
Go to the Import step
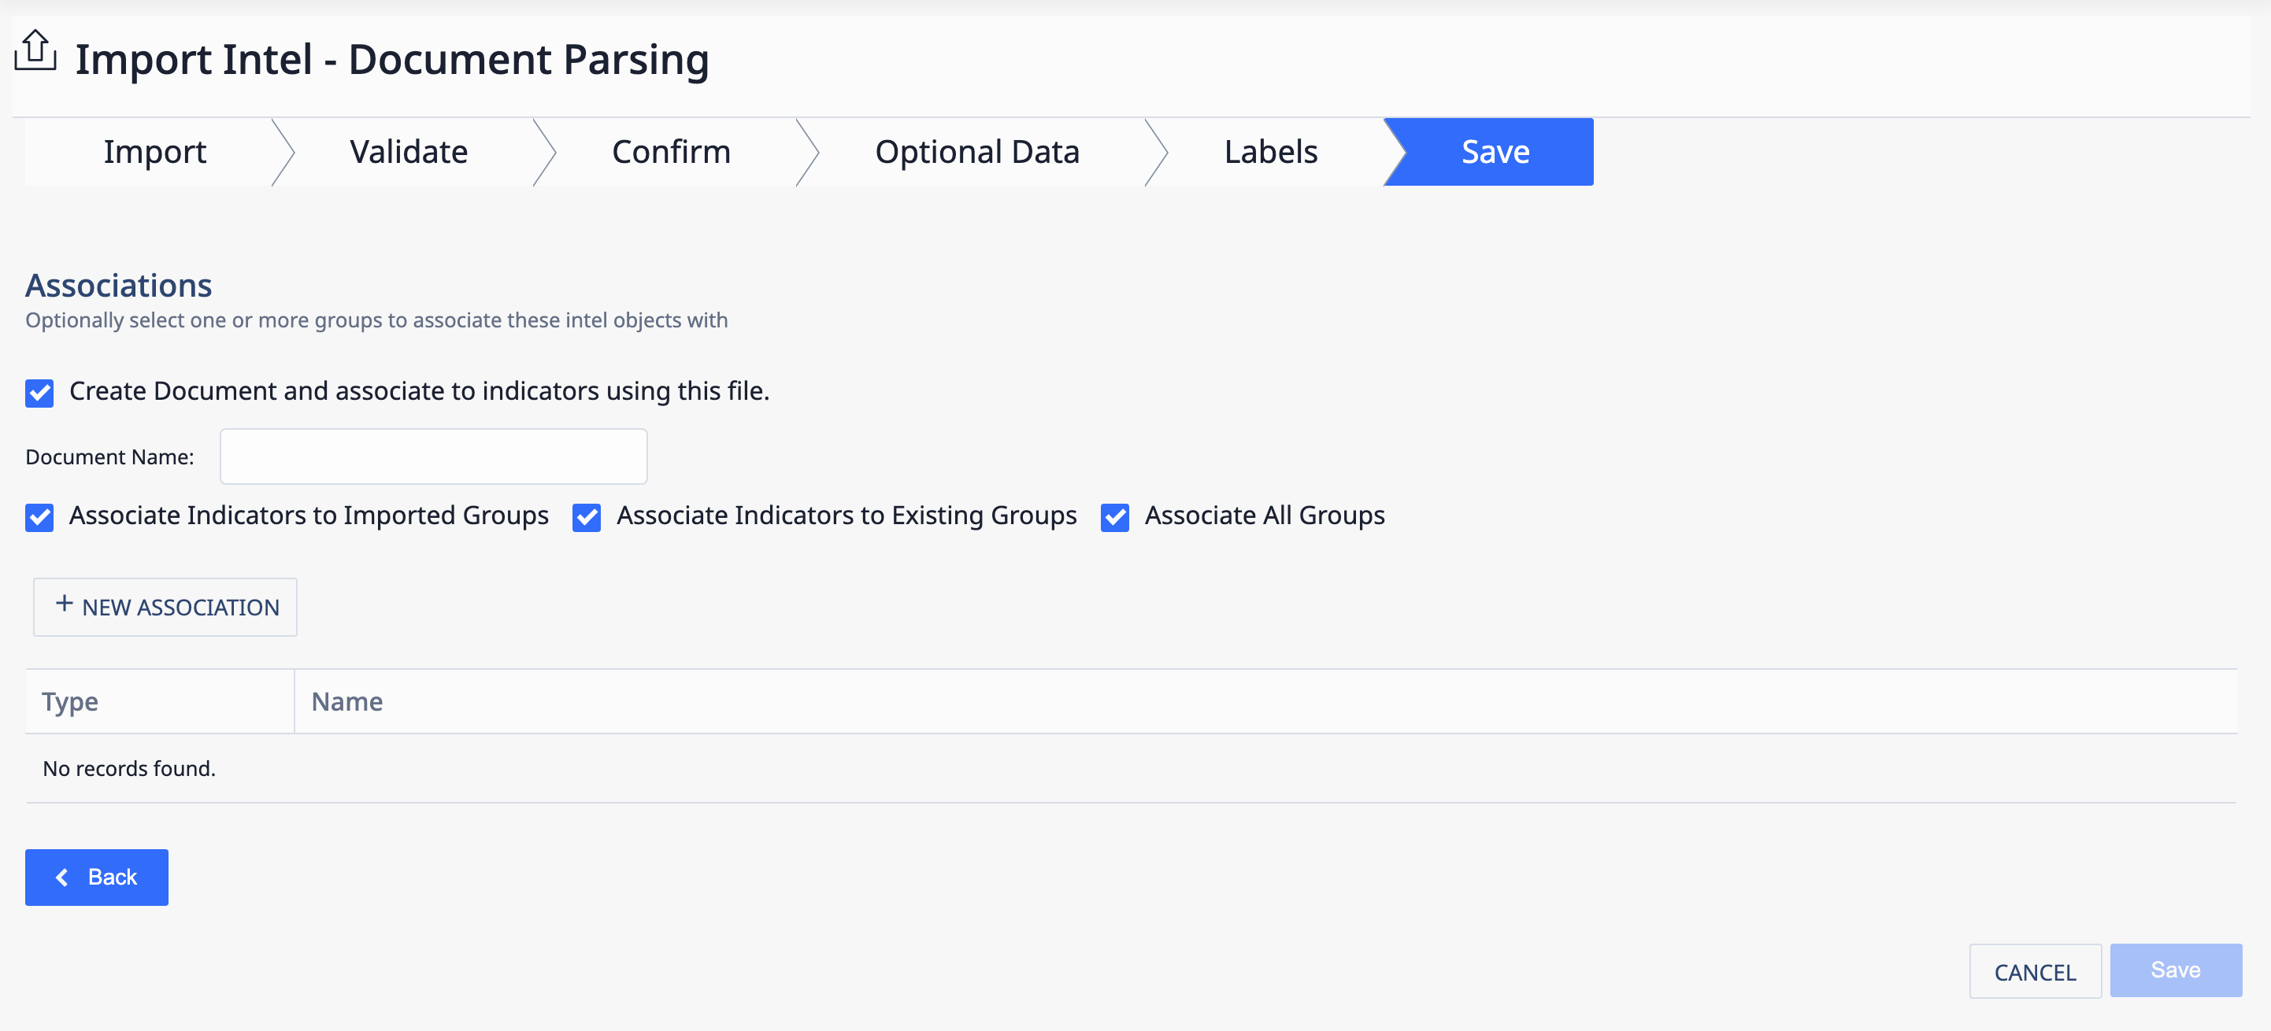point(154,152)
